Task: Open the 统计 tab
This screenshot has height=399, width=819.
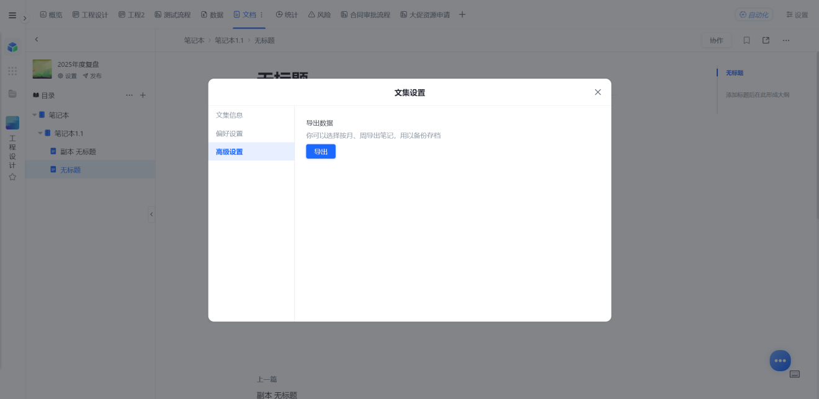Action: tap(287, 15)
